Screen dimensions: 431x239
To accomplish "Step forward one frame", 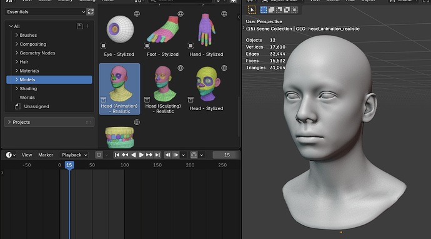I will tap(176, 155).
